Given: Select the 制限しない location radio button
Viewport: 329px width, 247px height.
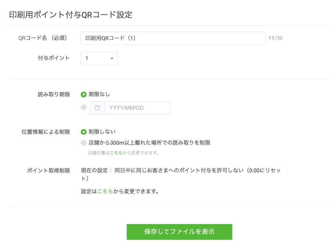Looking at the screenshot, I should (x=84, y=132).
